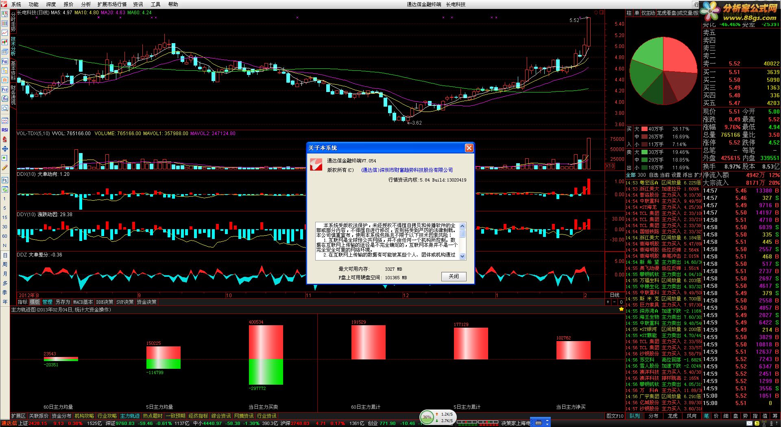Click the magnifier search icon in left toolbar
This screenshot has height=427, width=781.
tap(5, 108)
